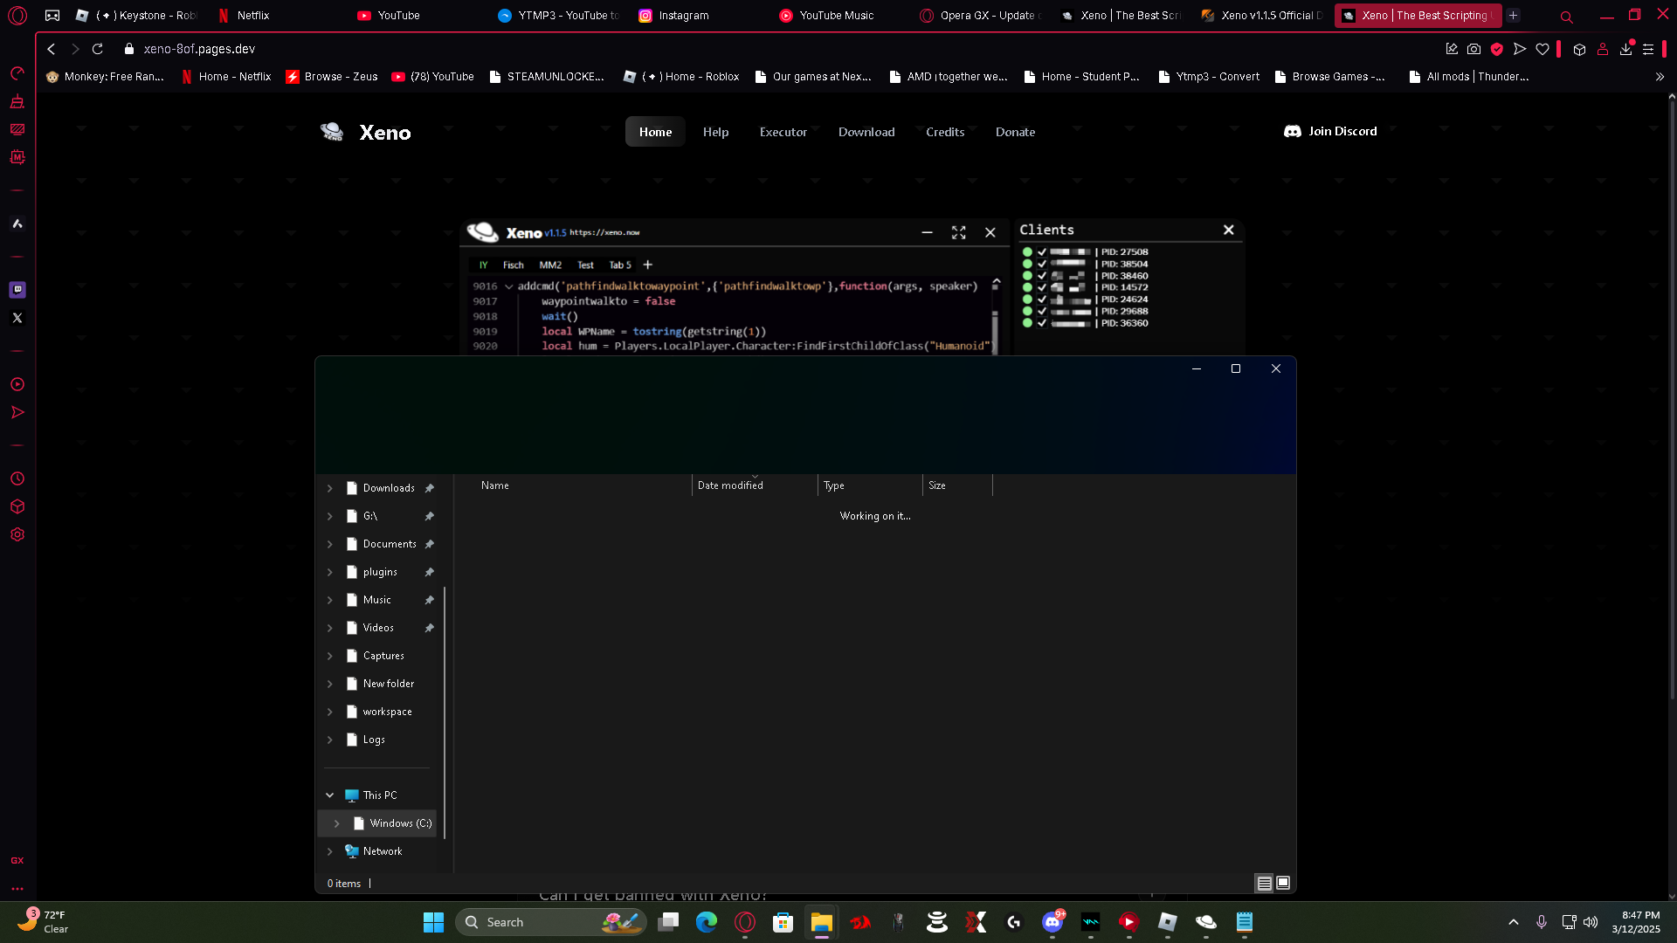The width and height of the screenshot is (1677, 943).
Task: Click the Join Discord link
Action: pos(1330,131)
